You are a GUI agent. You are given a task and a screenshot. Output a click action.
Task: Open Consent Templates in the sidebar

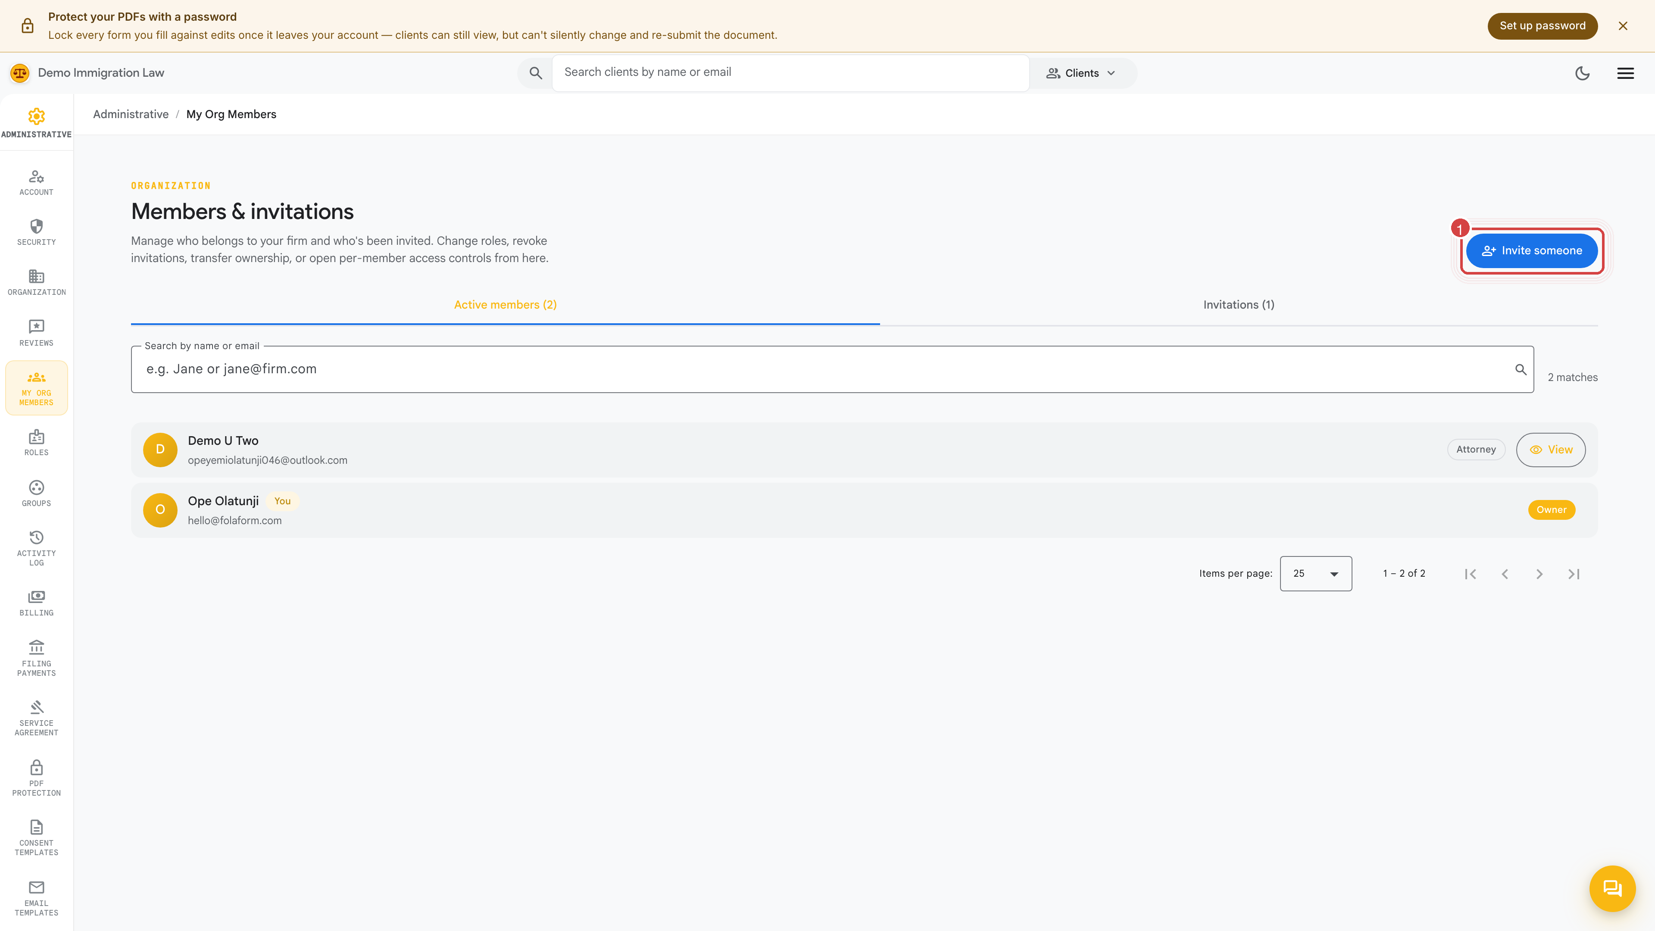pyautogui.click(x=37, y=838)
